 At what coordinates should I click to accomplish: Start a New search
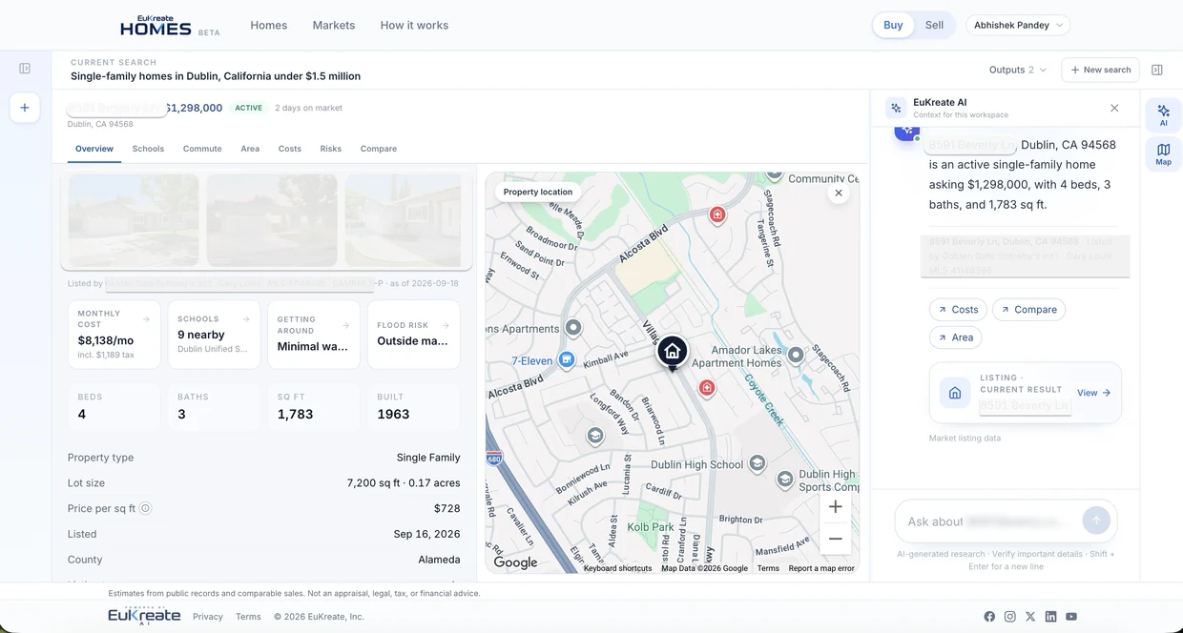coord(1100,70)
